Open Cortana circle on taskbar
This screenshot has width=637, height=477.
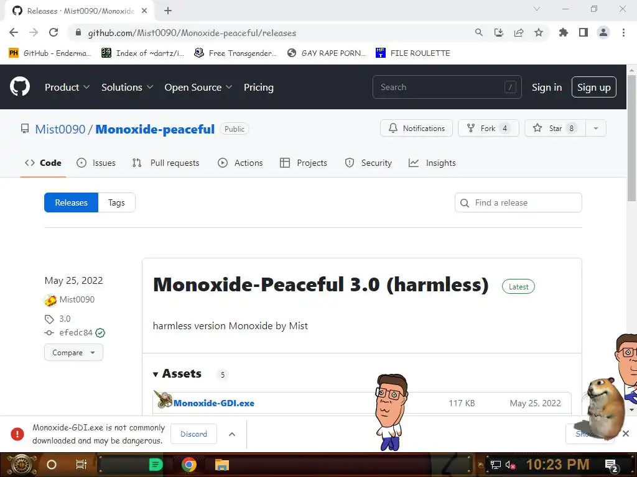[x=52, y=465]
